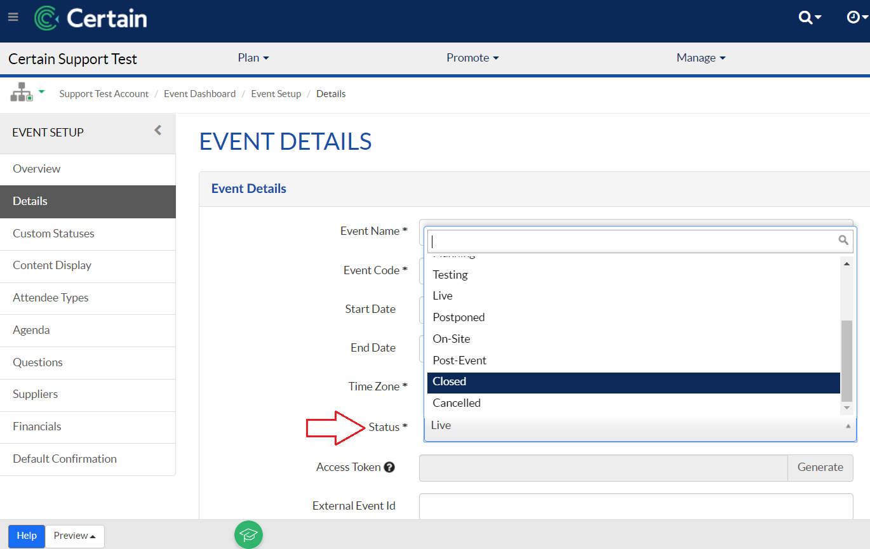This screenshot has height=549, width=870.
Task: Open Suppliers in the sidebar
Action: 88,394
